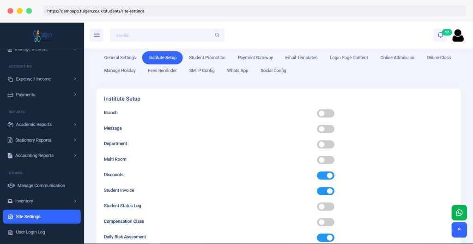Disable the Student Invoice switch
Image resolution: width=473 pixels, height=244 pixels.
(x=325, y=191)
